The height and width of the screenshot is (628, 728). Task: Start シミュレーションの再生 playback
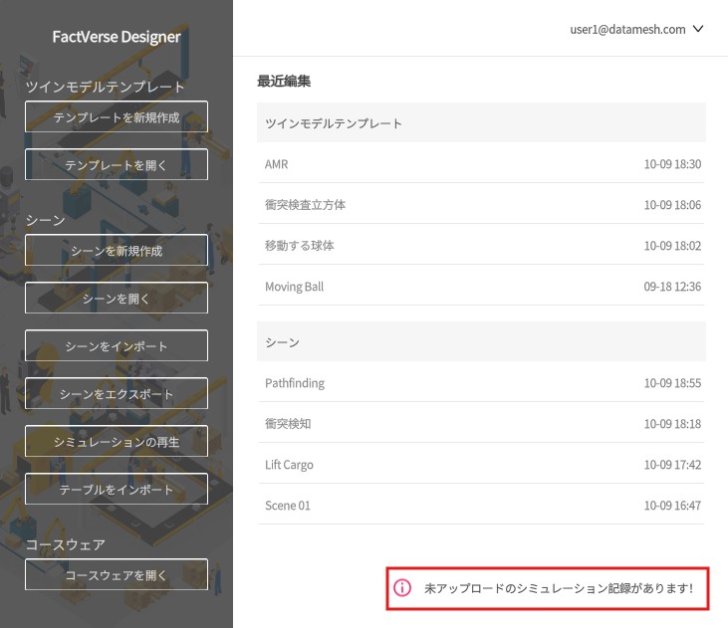[117, 442]
